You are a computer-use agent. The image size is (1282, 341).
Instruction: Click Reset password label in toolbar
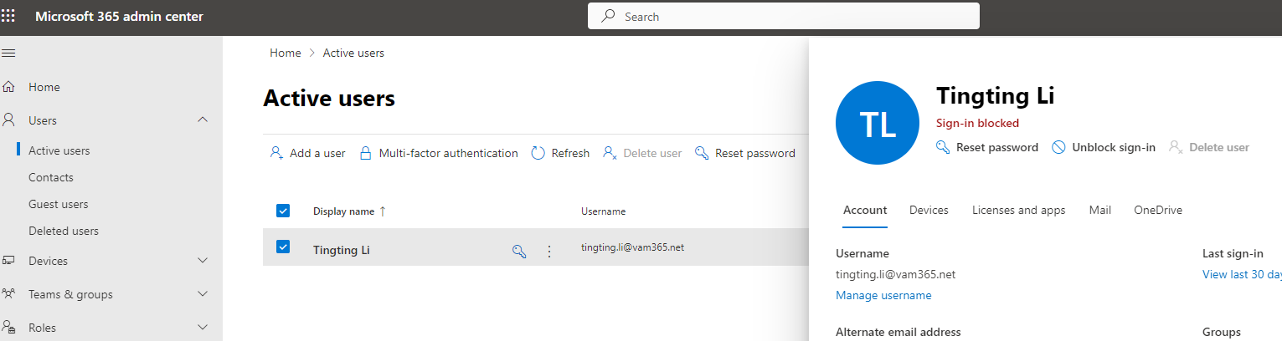point(755,153)
